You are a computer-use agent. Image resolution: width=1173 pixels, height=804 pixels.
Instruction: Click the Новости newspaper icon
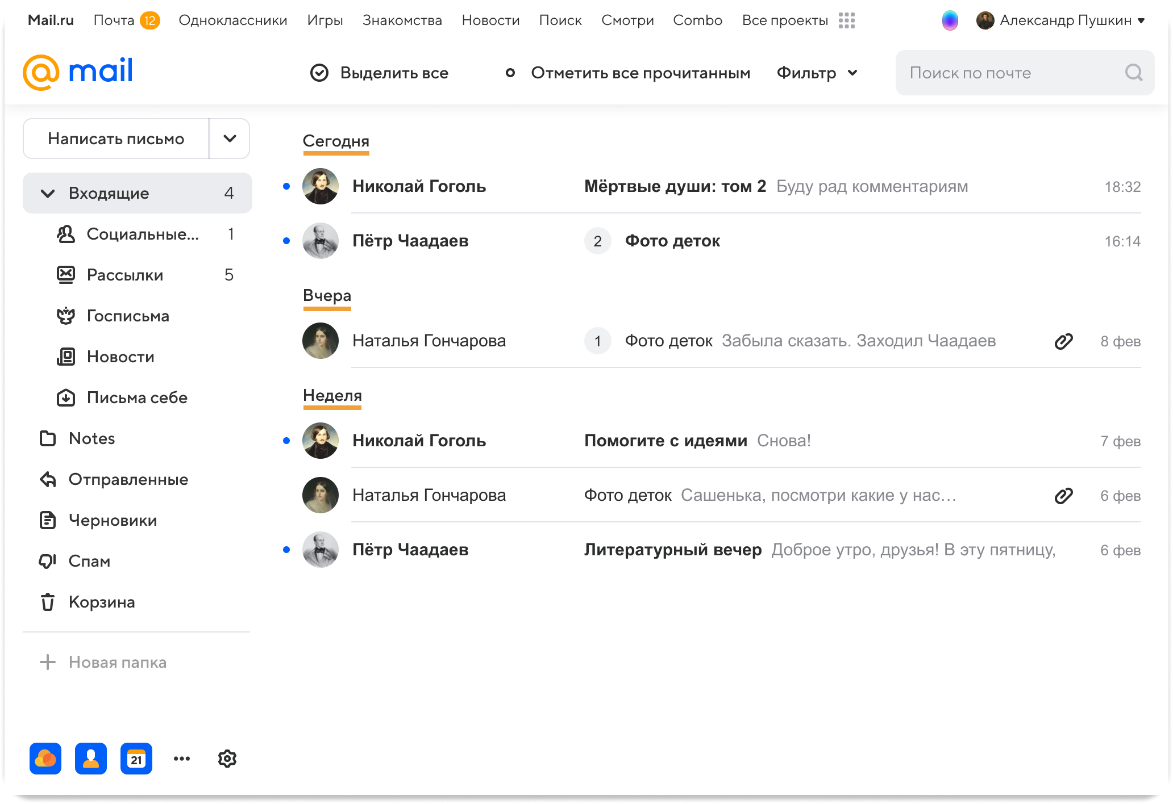(66, 357)
